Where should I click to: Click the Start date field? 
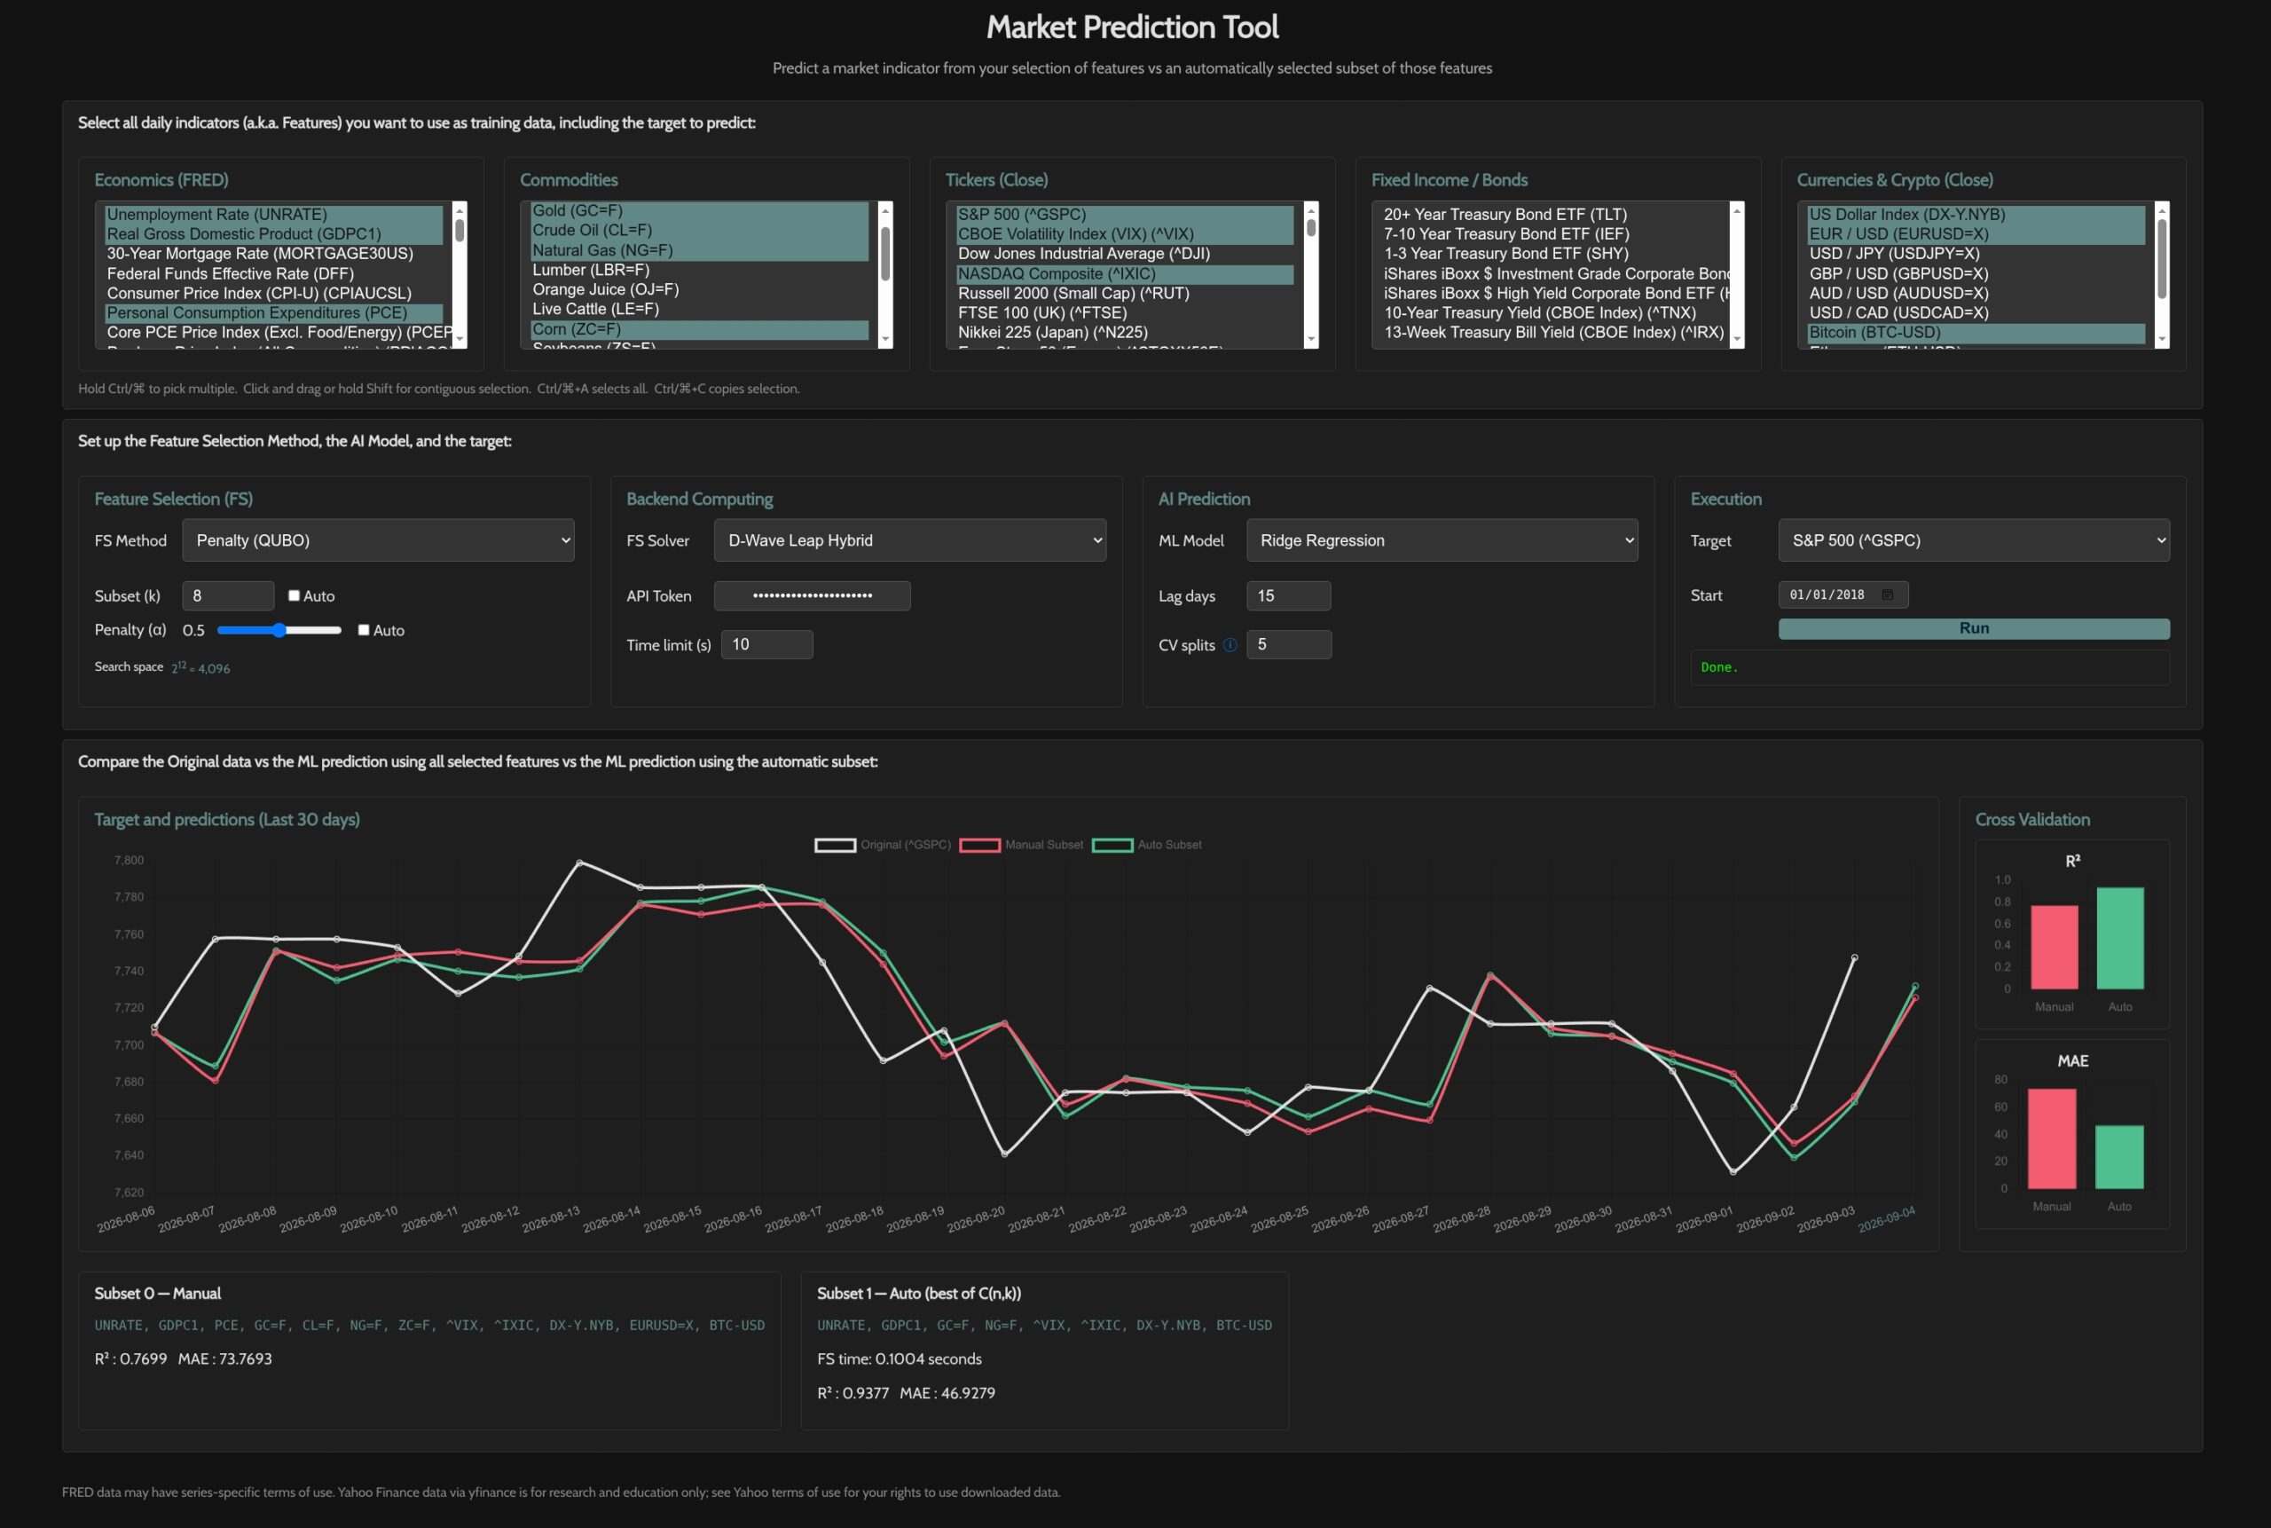[1843, 595]
